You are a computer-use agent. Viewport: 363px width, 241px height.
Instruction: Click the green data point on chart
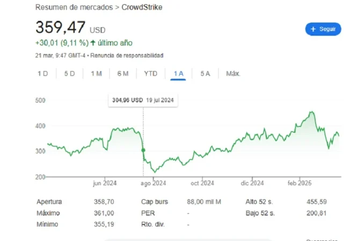pos(143,150)
